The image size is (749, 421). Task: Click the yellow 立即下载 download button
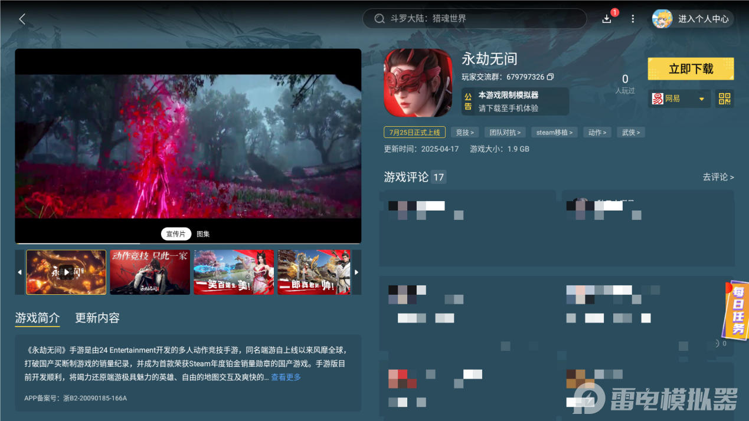[x=691, y=68]
